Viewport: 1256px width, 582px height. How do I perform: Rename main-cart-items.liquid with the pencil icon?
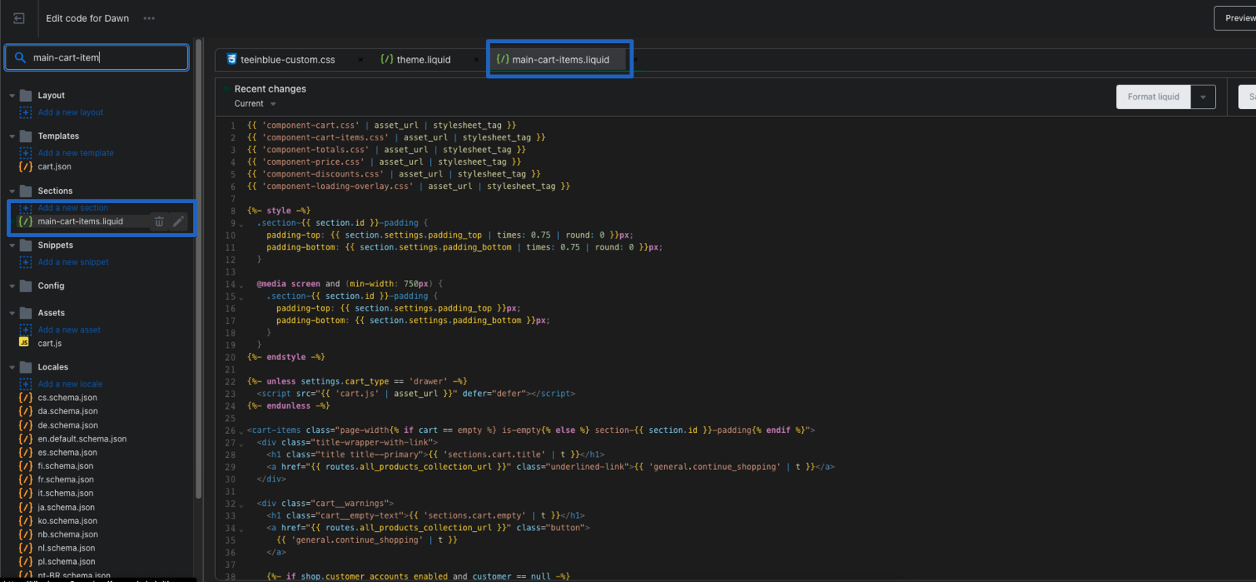coord(178,221)
